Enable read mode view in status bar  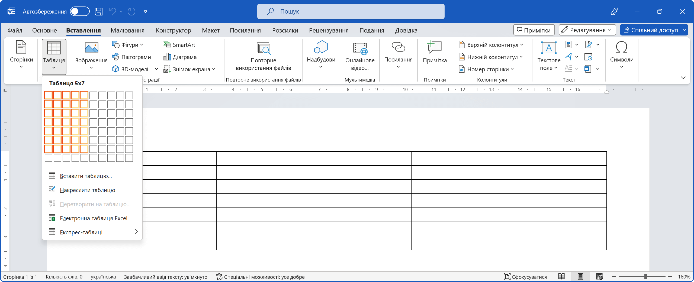(x=561, y=277)
